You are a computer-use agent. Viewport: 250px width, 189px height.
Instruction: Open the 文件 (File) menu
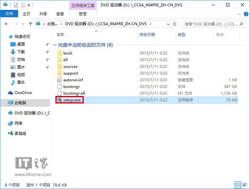coord(8,13)
